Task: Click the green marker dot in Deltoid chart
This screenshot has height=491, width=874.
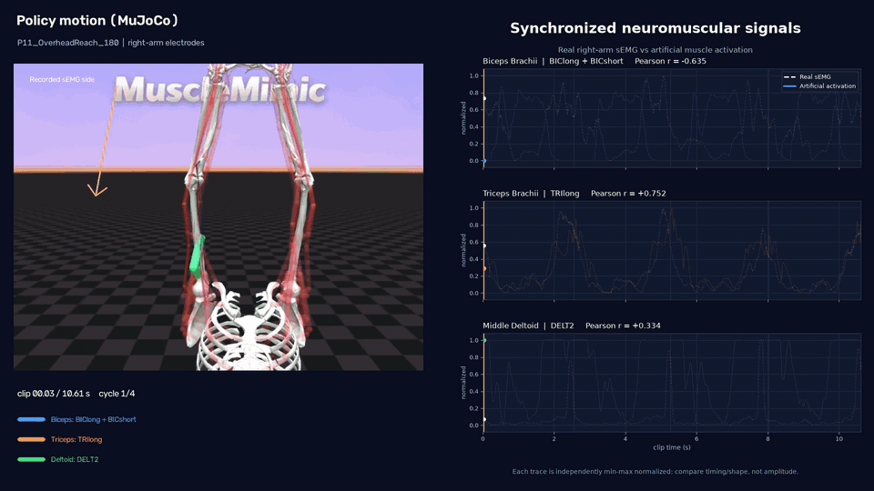Action: coord(484,340)
